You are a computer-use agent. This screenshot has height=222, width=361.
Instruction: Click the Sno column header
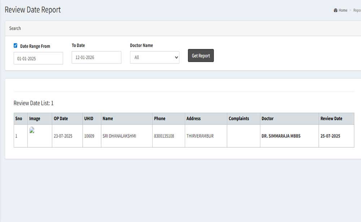pyautogui.click(x=19, y=118)
